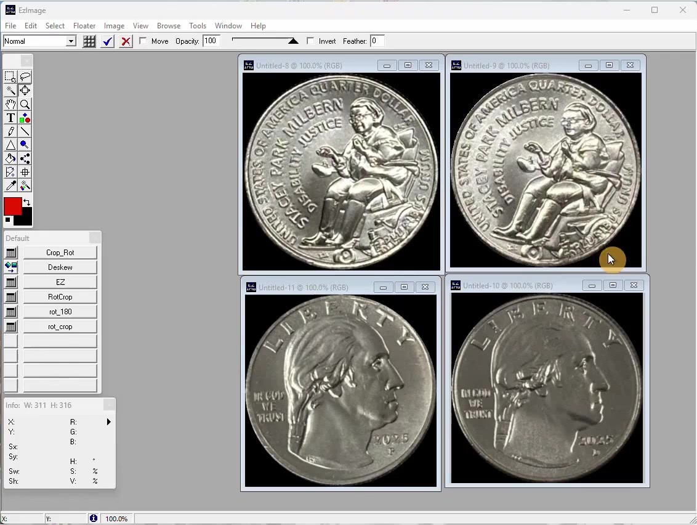The width and height of the screenshot is (697, 525).
Task: Select the Zoom magnifier tool
Action: click(25, 105)
